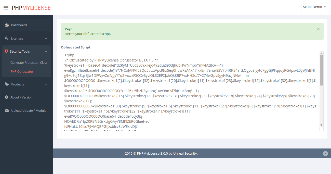Open the Script Demo dropdown
331x174 pixels.
click(314, 6)
